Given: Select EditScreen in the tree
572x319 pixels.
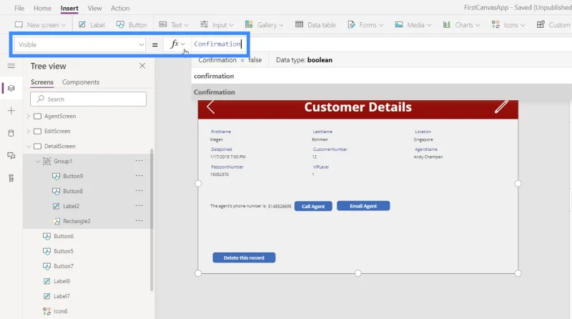Looking at the screenshot, I should pyautogui.click(x=57, y=131).
